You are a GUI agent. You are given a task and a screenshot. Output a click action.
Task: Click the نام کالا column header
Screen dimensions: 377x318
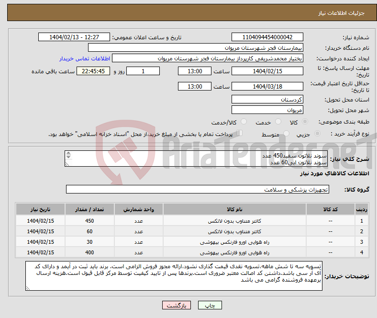coord(234,209)
